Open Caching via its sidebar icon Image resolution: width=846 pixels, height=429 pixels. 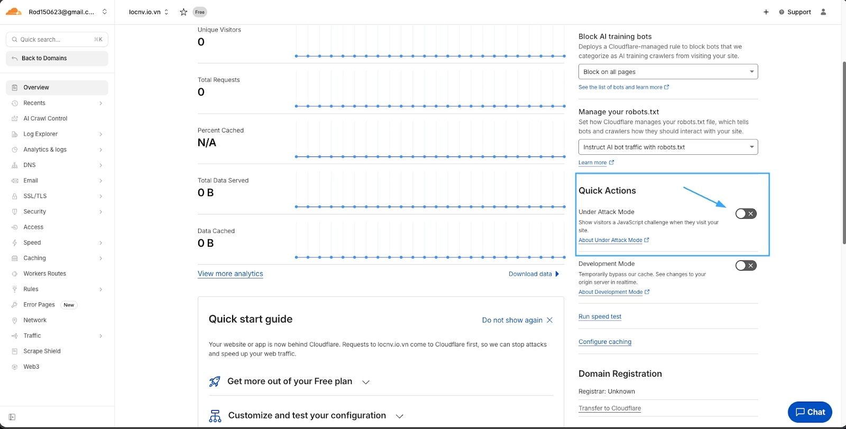pyautogui.click(x=15, y=258)
